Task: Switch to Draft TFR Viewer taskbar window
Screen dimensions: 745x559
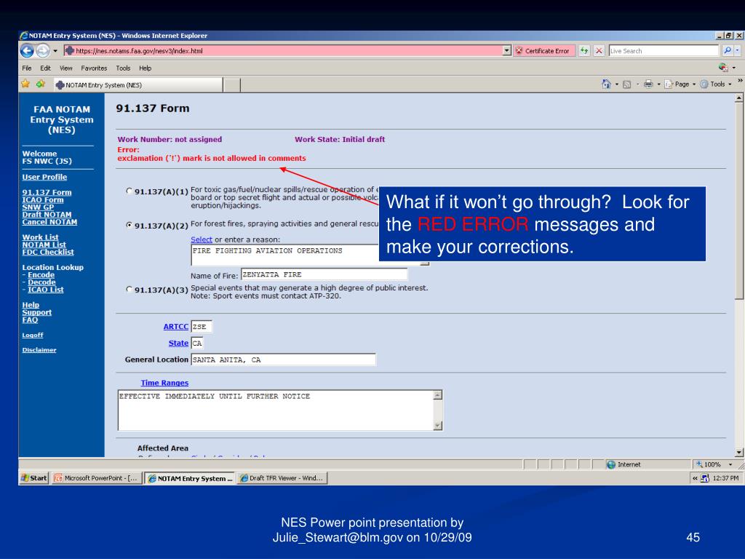Action: tap(282, 478)
